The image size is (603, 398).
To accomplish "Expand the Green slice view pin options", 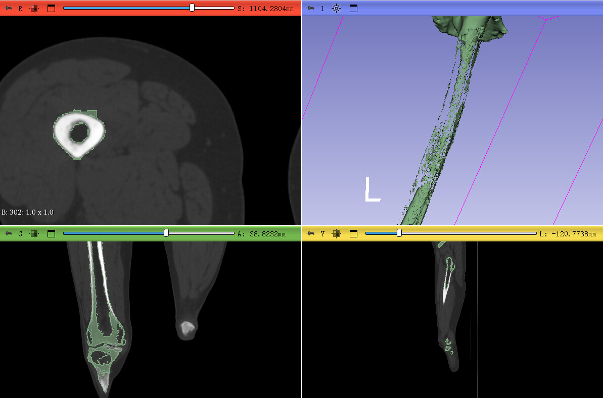I will pos(9,233).
